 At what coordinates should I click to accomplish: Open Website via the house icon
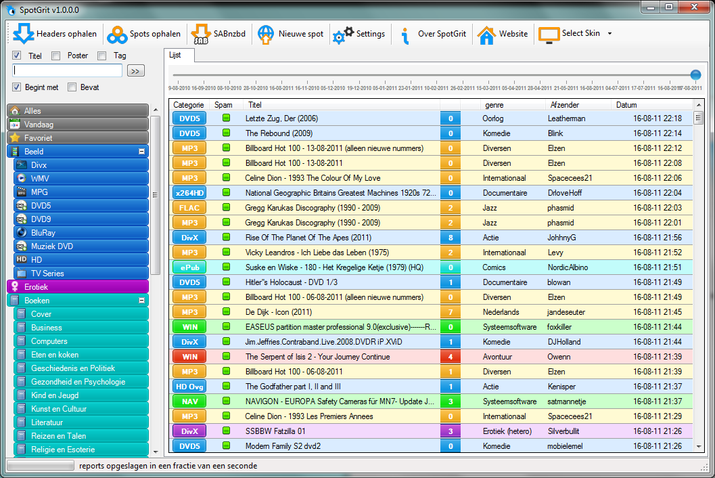click(x=486, y=35)
